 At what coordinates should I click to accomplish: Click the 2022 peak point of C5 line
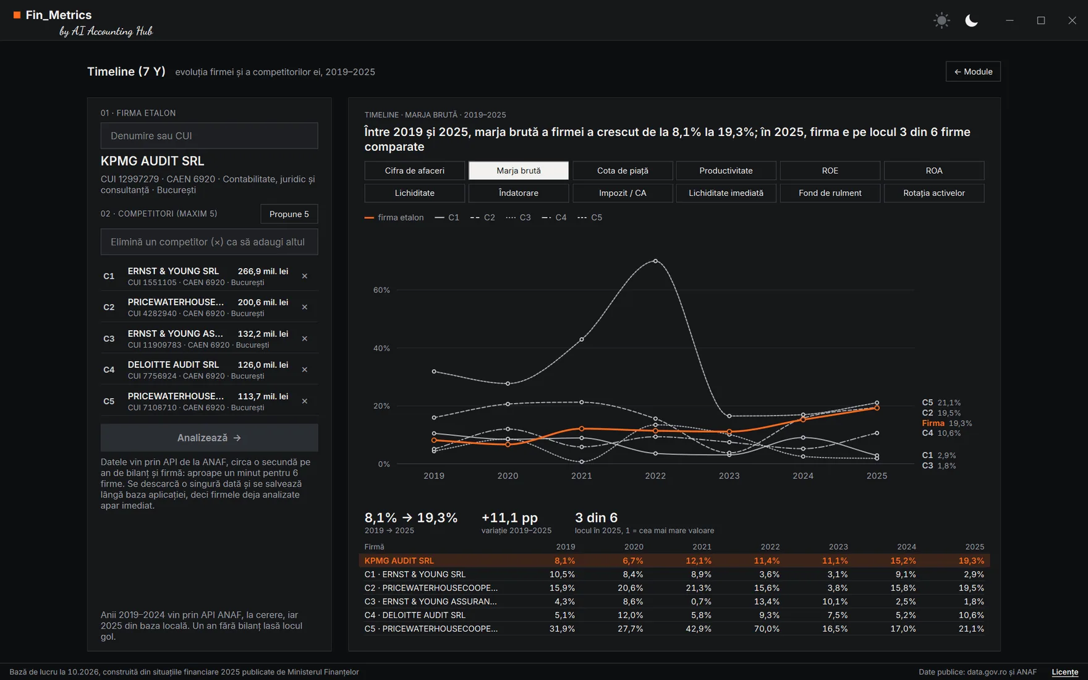(x=655, y=261)
